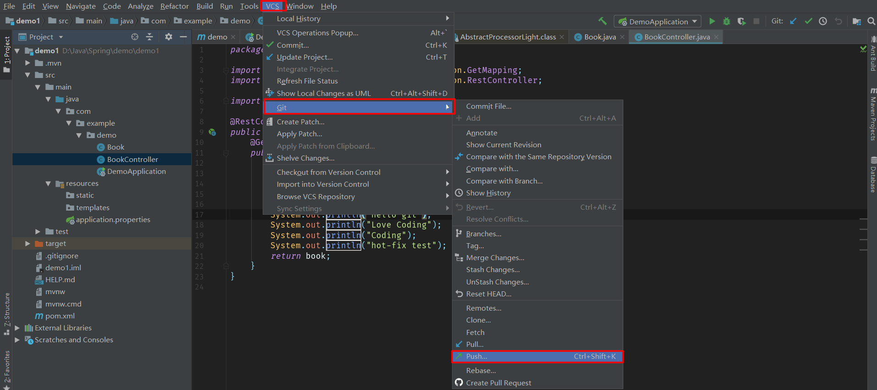Viewport: 877px width, 390px height.
Task: Revert changes with toolbar undo arrow icon
Action: pos(838,21)
